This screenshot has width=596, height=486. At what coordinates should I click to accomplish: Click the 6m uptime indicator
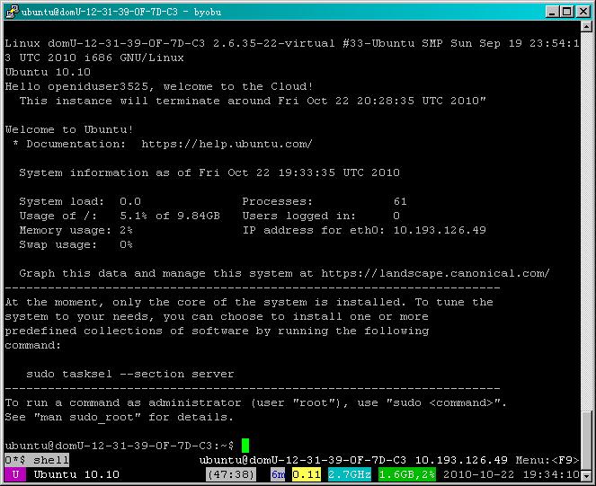[x=278, y=474]
